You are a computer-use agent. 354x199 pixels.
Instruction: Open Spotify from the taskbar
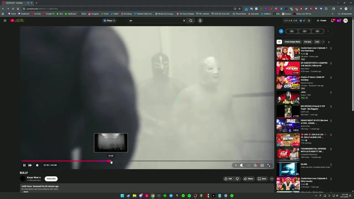coord(189,196)
